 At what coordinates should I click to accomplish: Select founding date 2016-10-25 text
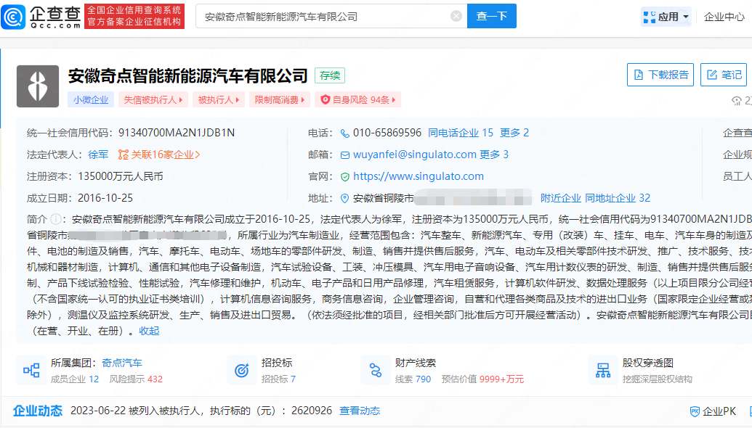pos(105,198)
